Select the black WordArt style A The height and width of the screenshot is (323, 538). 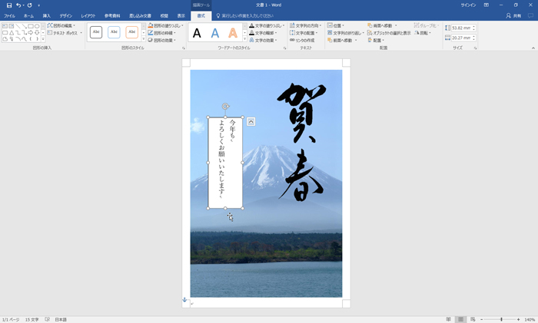coord(197,33)
